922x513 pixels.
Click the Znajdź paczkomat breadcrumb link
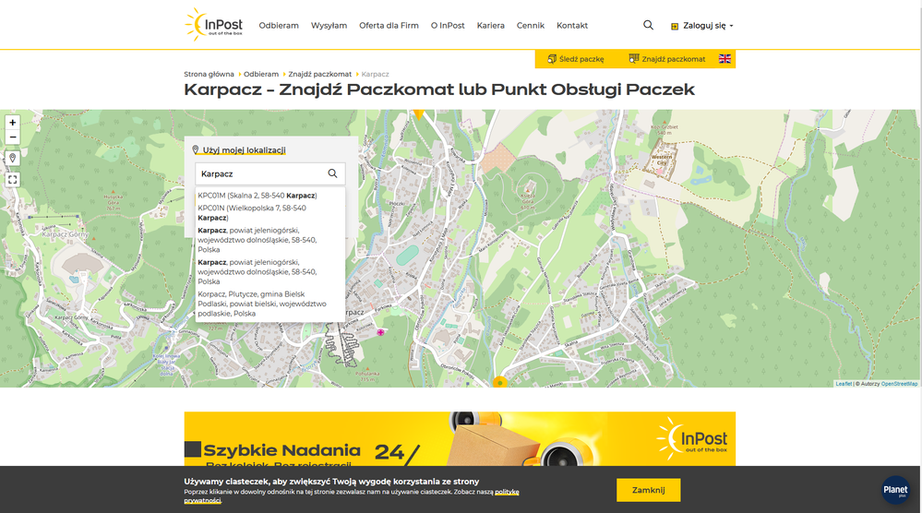coord(320,74)
